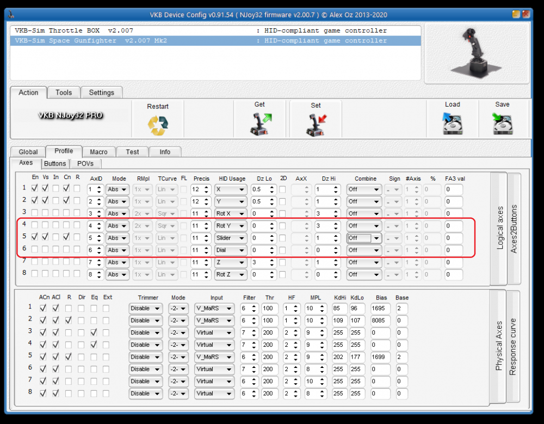Screen dimensions: 544x424
Task: Open the Macro tab
Action: (98, 152)
